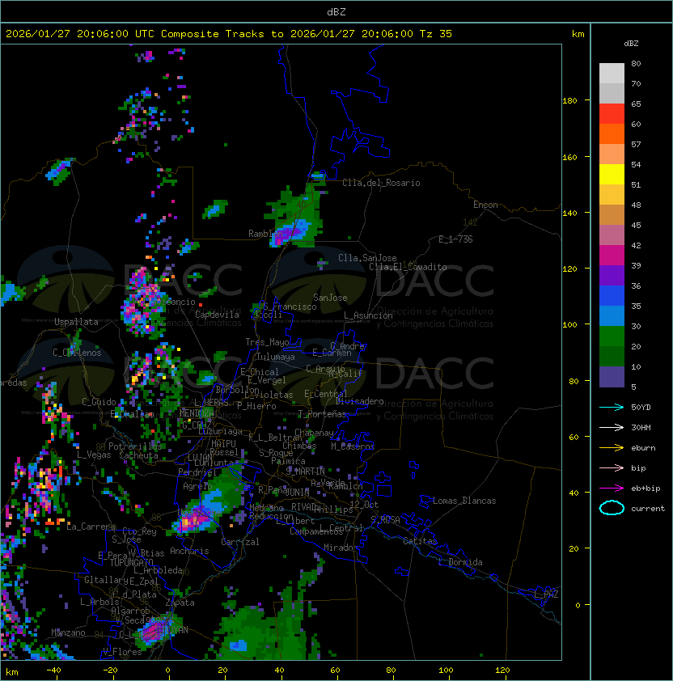Click the white 30HM arrow in legend
The height and width of the screenshot is (681, 673).
tap(612, 427)
